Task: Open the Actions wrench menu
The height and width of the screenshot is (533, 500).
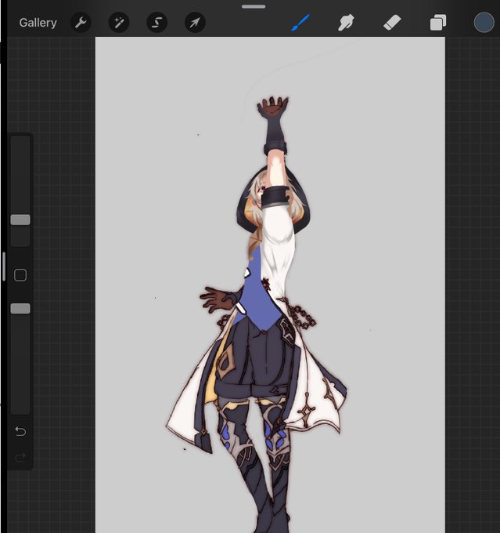Action: [x=81, y=23]
